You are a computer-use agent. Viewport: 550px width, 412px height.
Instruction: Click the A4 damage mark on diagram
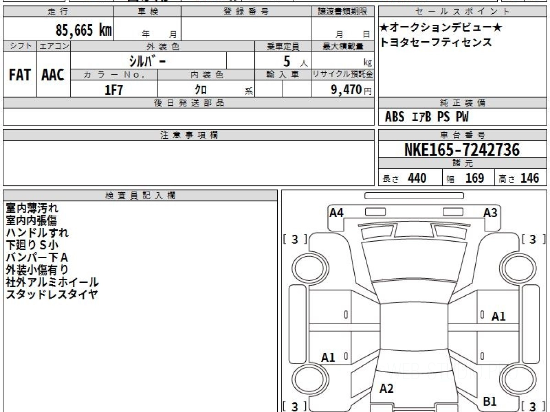pos(336,212)
